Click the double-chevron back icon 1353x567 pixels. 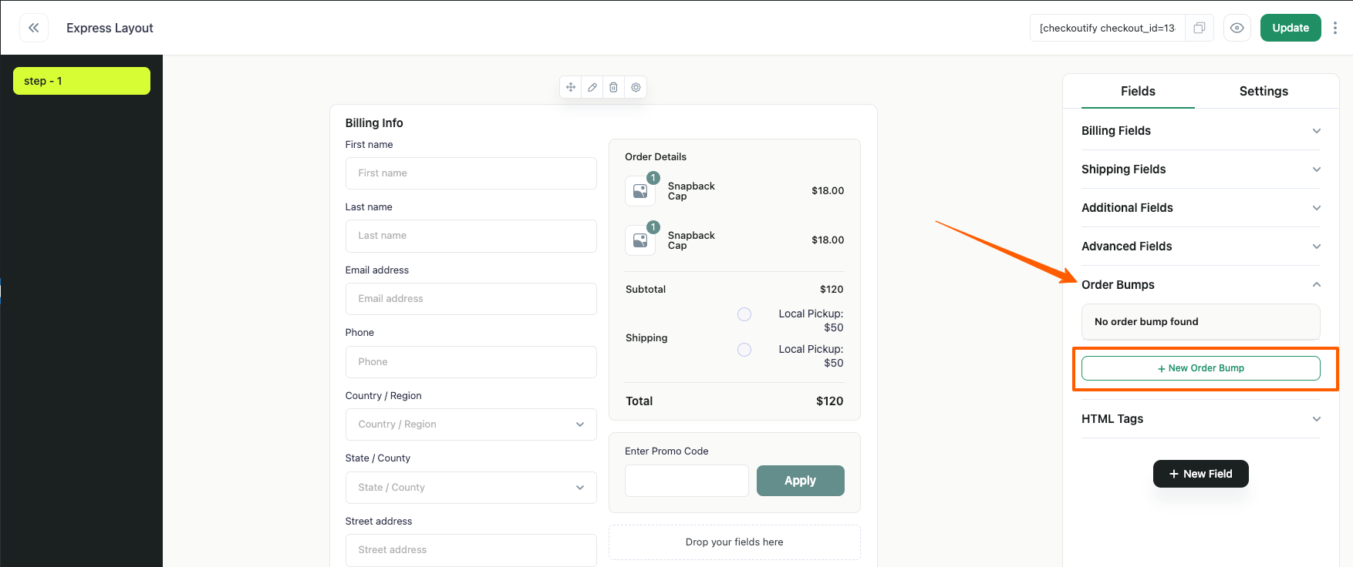(34, 28)
